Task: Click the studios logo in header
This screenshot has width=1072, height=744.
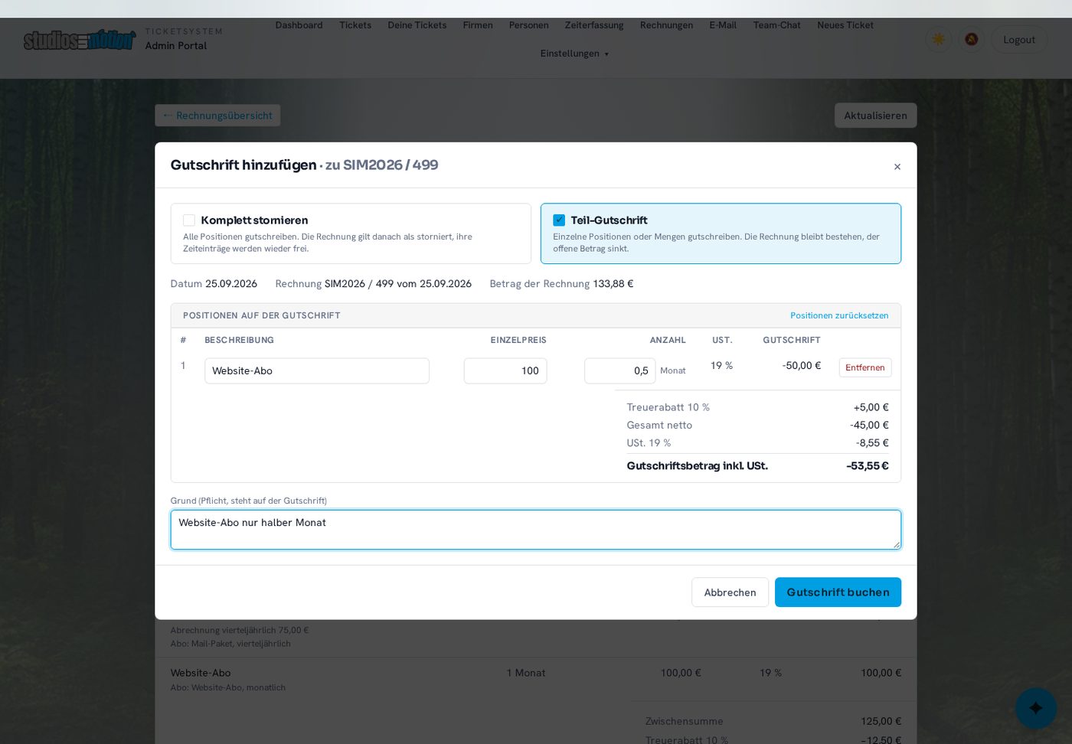Action: (80, 40)
